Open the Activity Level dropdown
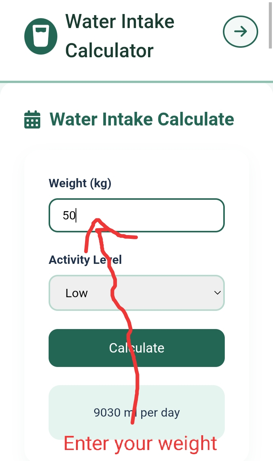This screenshot has height=461, width=273. pos(136,293)
